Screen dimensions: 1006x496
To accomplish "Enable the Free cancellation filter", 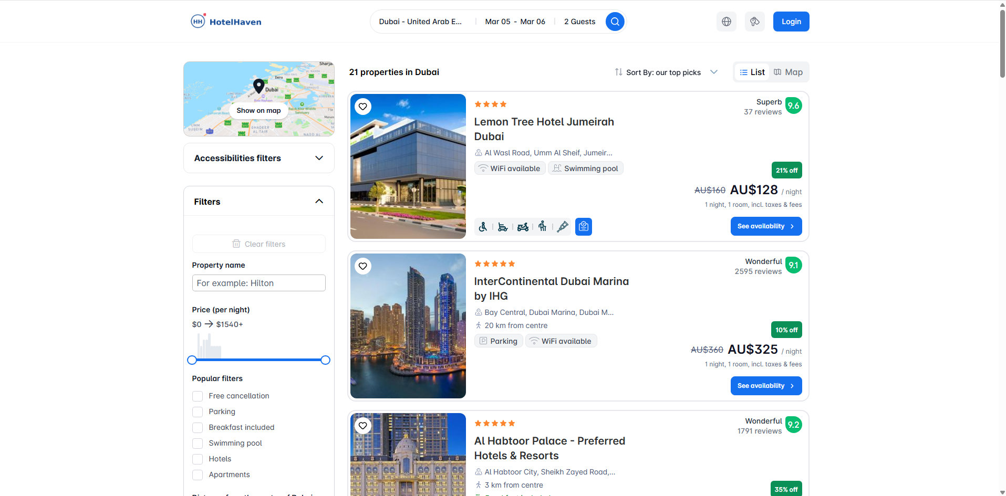I will (197, 396).
